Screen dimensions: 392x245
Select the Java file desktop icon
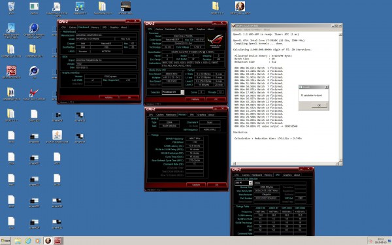pyautogui.click(x=57, y=137)
